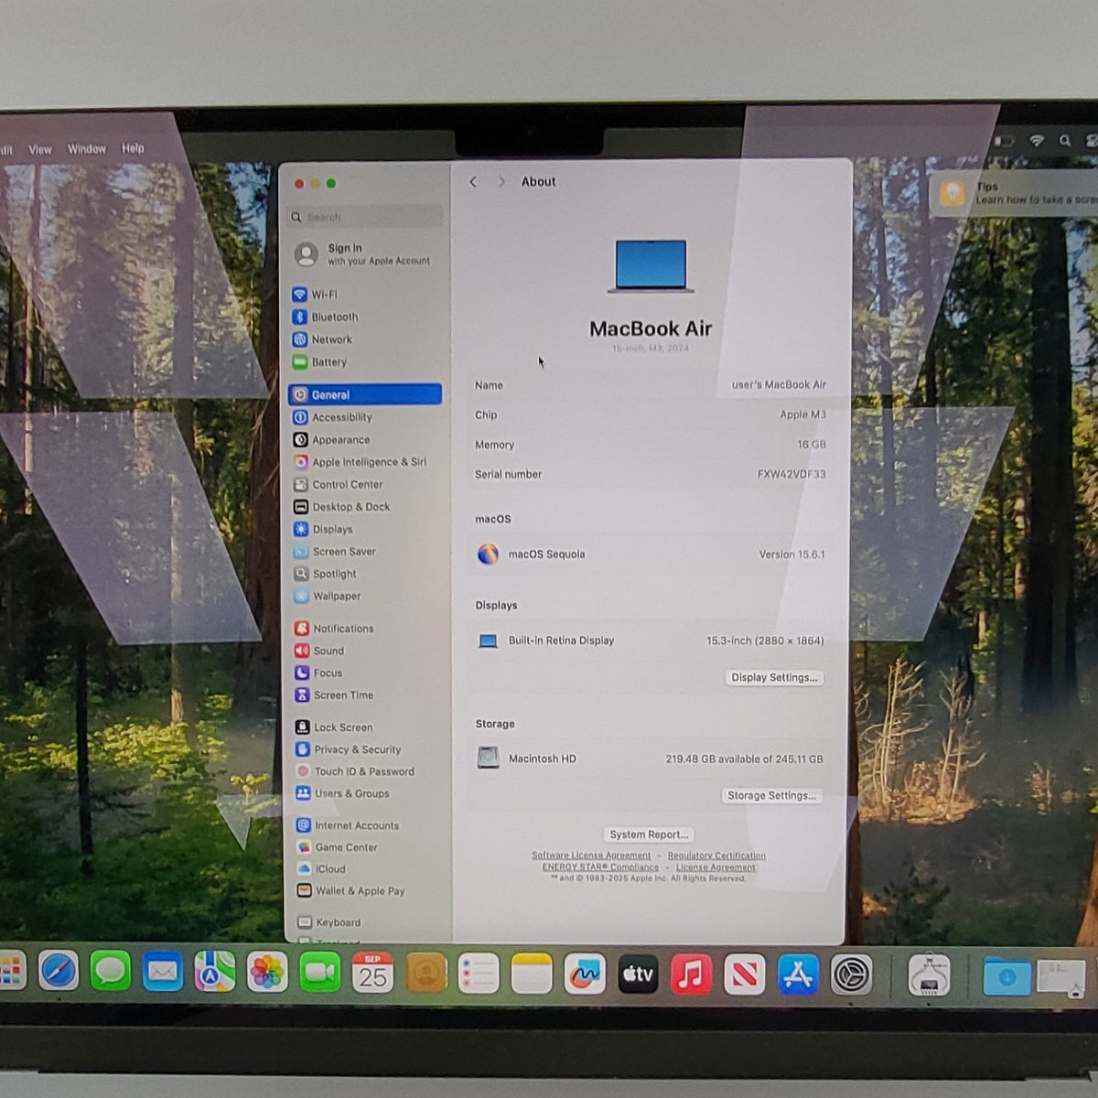1098x1098 pixels.
Task: Open Keyboard settings
Action: pyautogui.click(x=328, y=922)
